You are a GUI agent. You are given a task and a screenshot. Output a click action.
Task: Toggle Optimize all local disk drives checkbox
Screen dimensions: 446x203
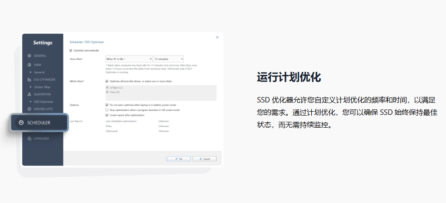107,81
